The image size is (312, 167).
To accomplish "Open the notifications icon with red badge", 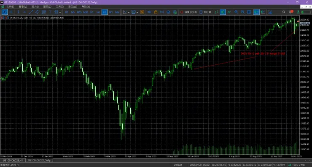I will [x=291, y=12].
